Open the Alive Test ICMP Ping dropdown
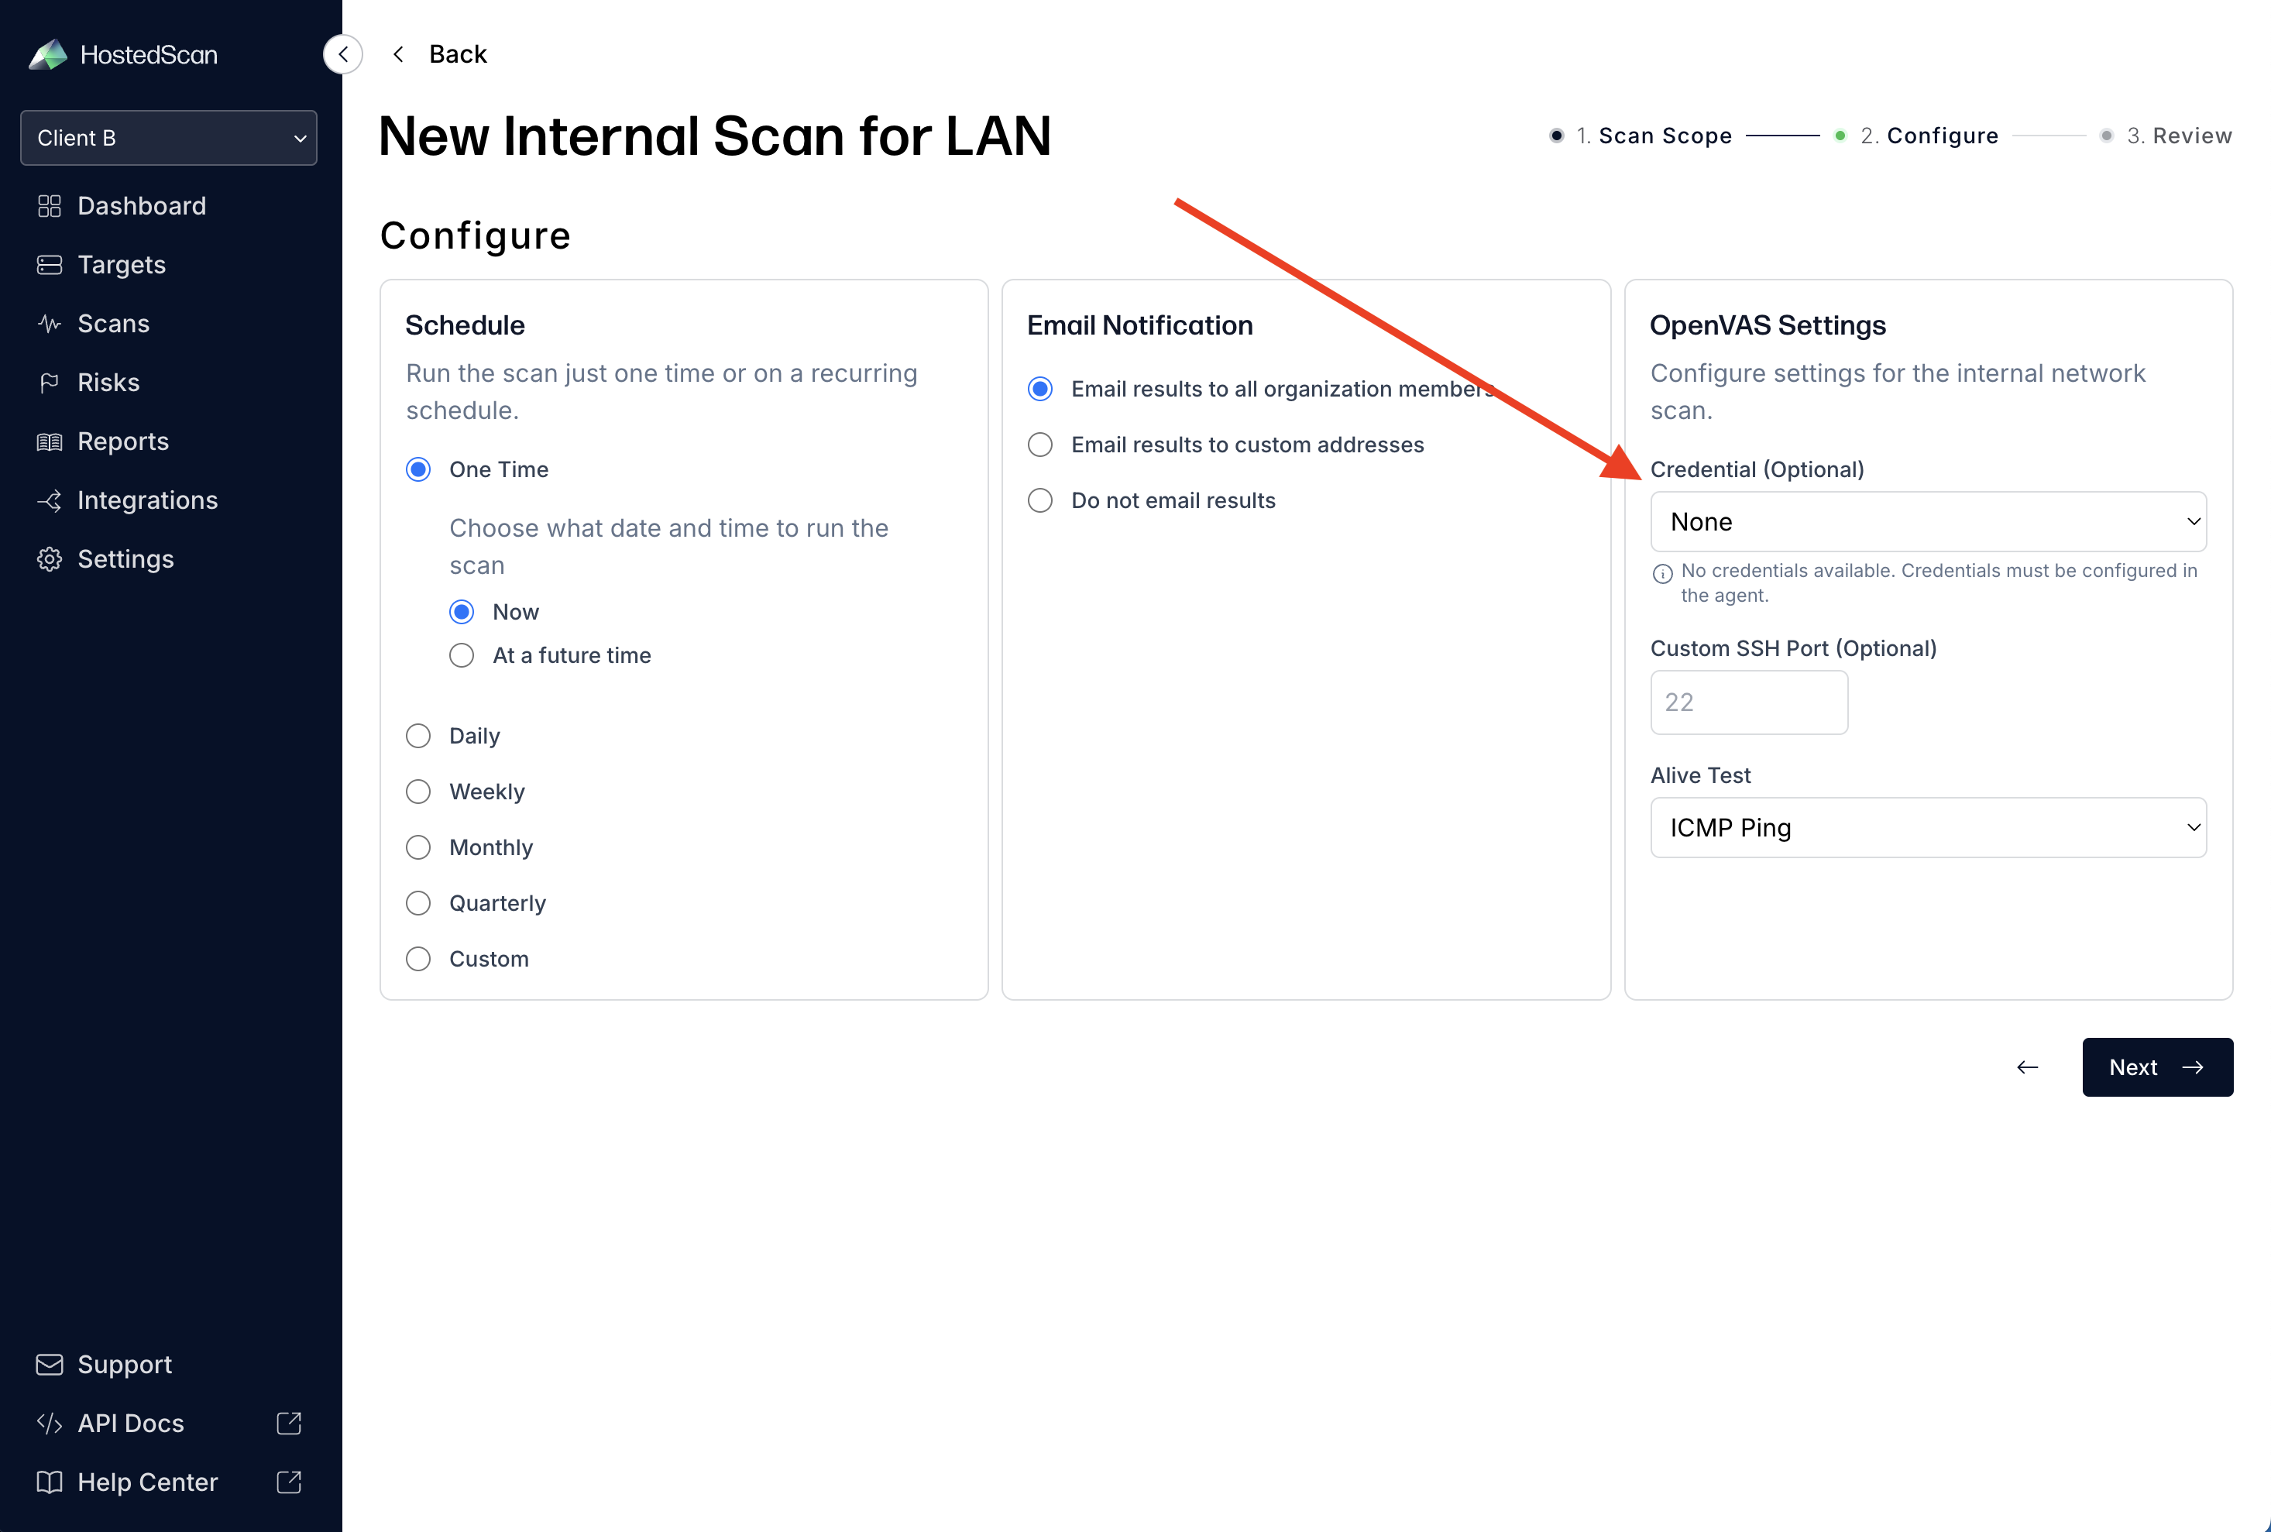2271x1532 pixels. (x=1928, y=827)
